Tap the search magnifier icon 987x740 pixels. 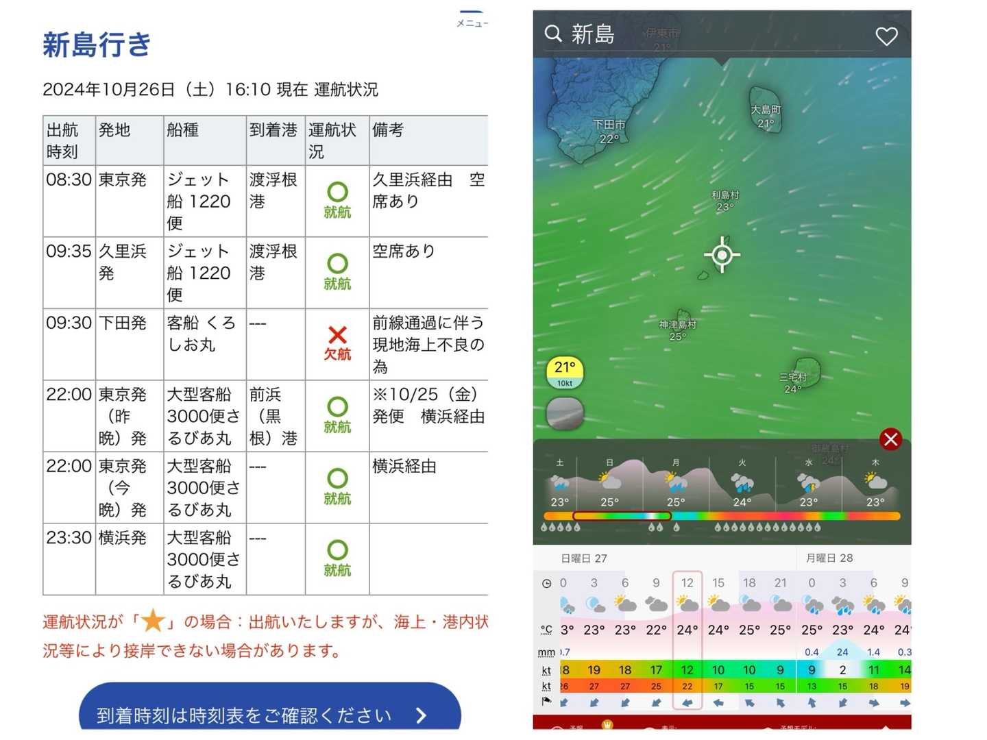[x=552, y=34]
